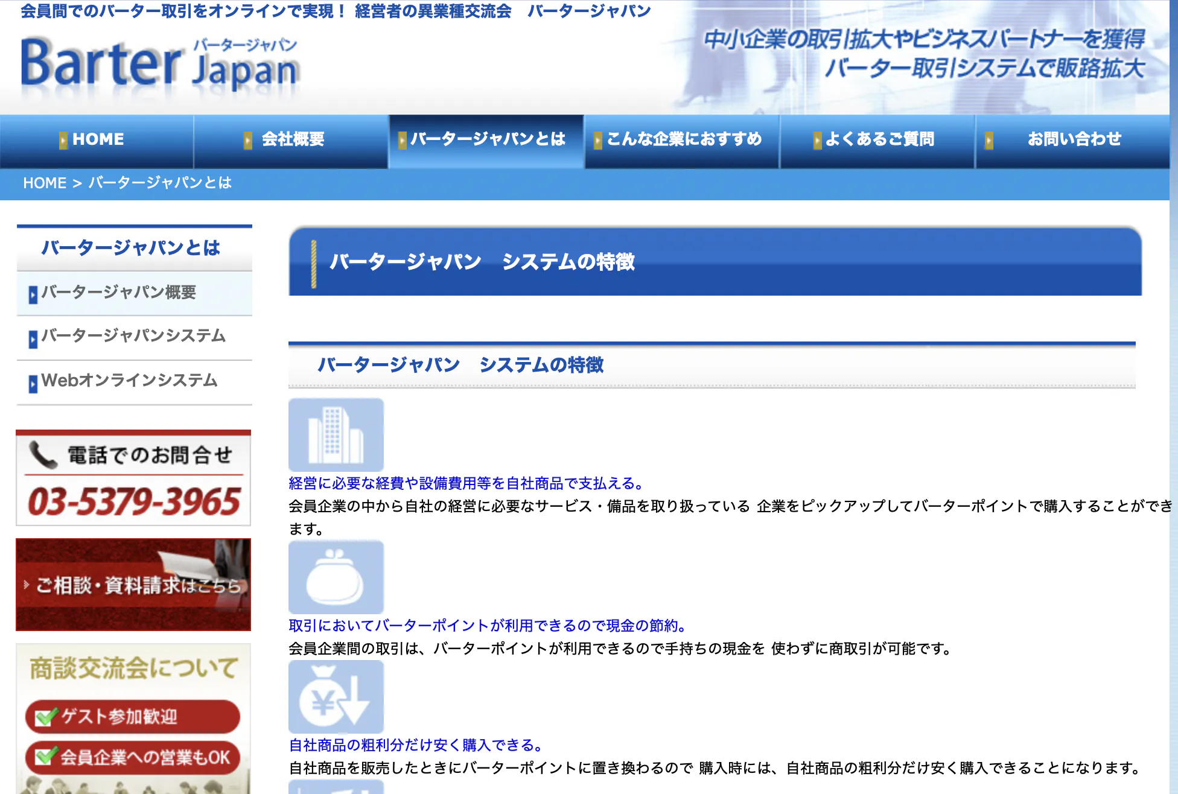Click the office building icon
Viewport: 1178px width, 794px height.
coord(336,434)
